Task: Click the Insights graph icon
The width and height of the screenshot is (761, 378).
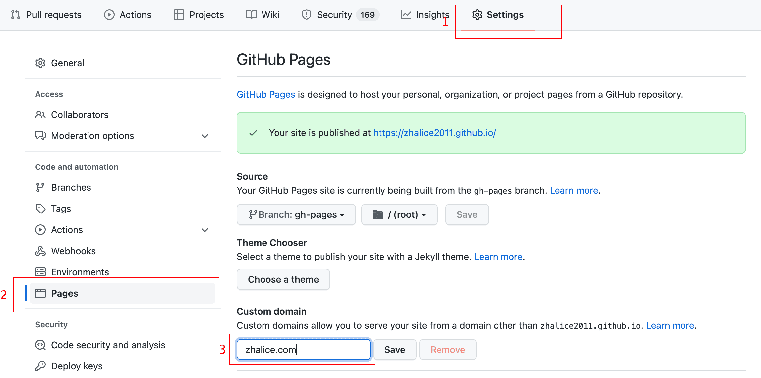Action: 406,15
